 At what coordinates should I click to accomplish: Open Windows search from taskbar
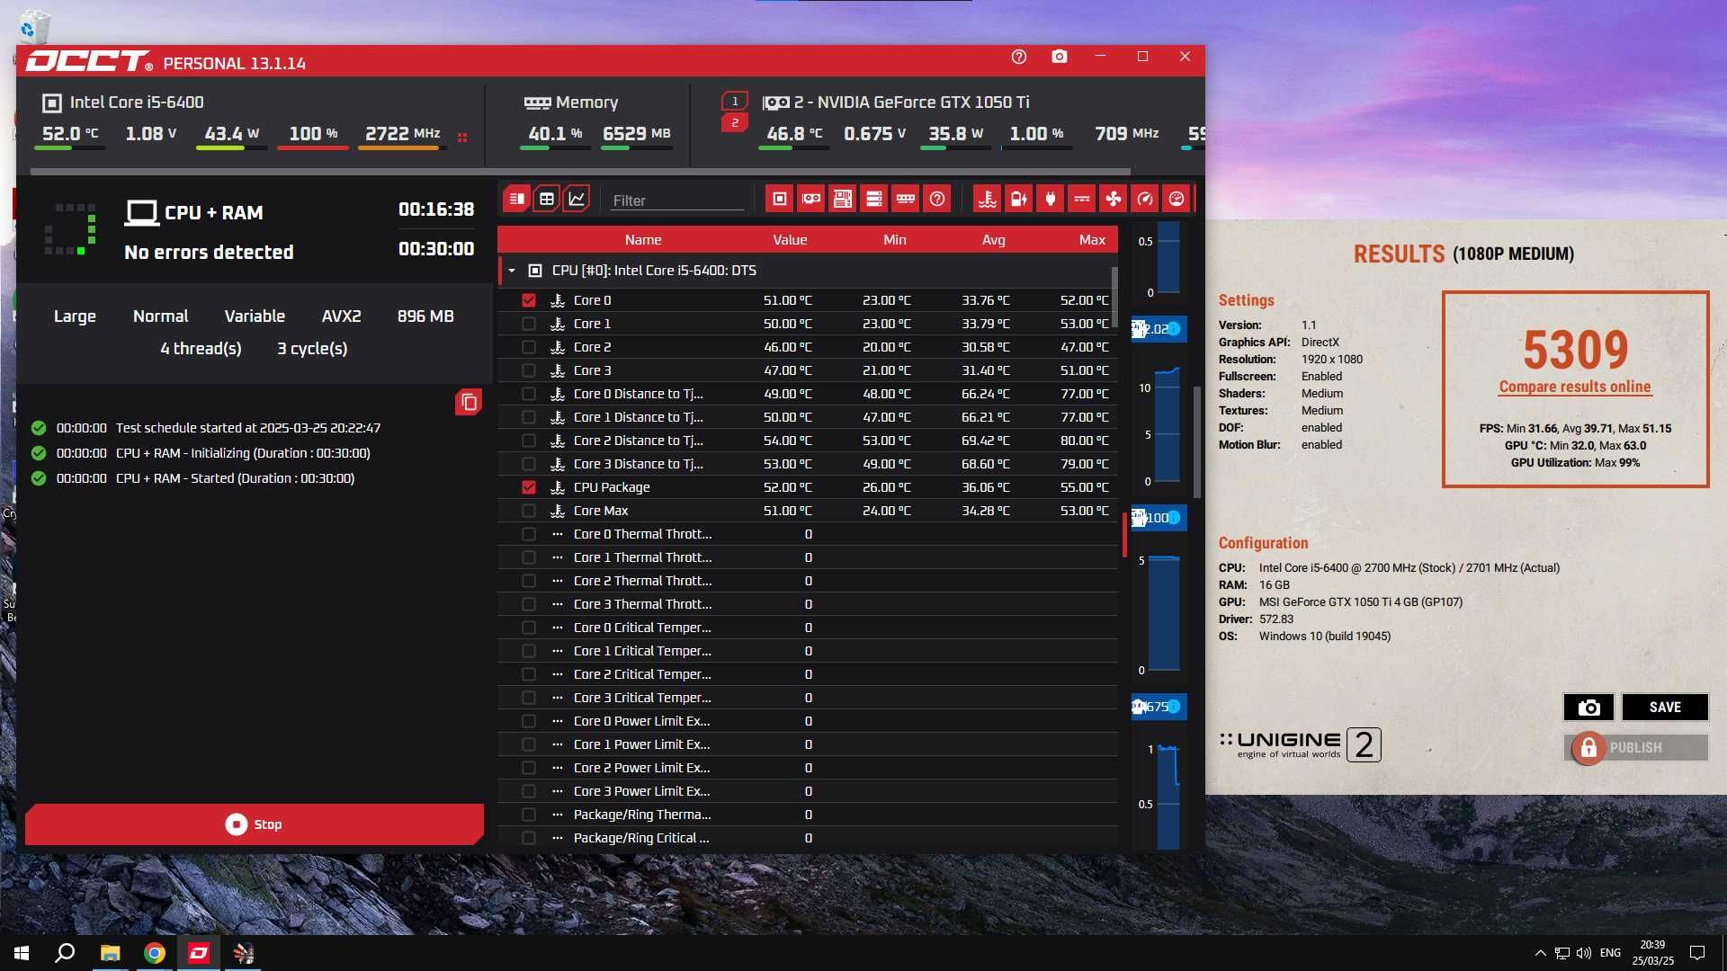click(65, 953)
